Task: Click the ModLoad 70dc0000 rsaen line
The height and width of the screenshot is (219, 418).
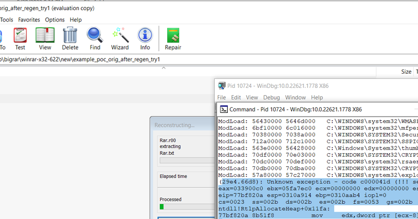Action: (x=318, y=162)
